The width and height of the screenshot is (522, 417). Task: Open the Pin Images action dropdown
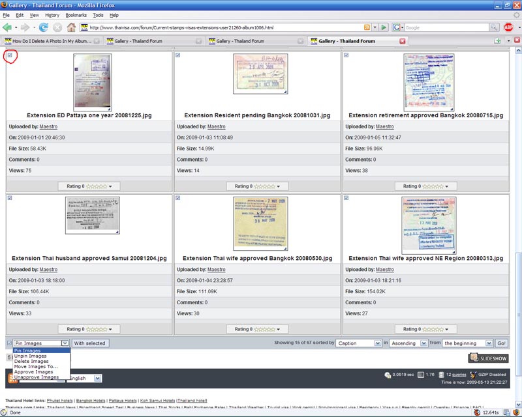(41, 343)
